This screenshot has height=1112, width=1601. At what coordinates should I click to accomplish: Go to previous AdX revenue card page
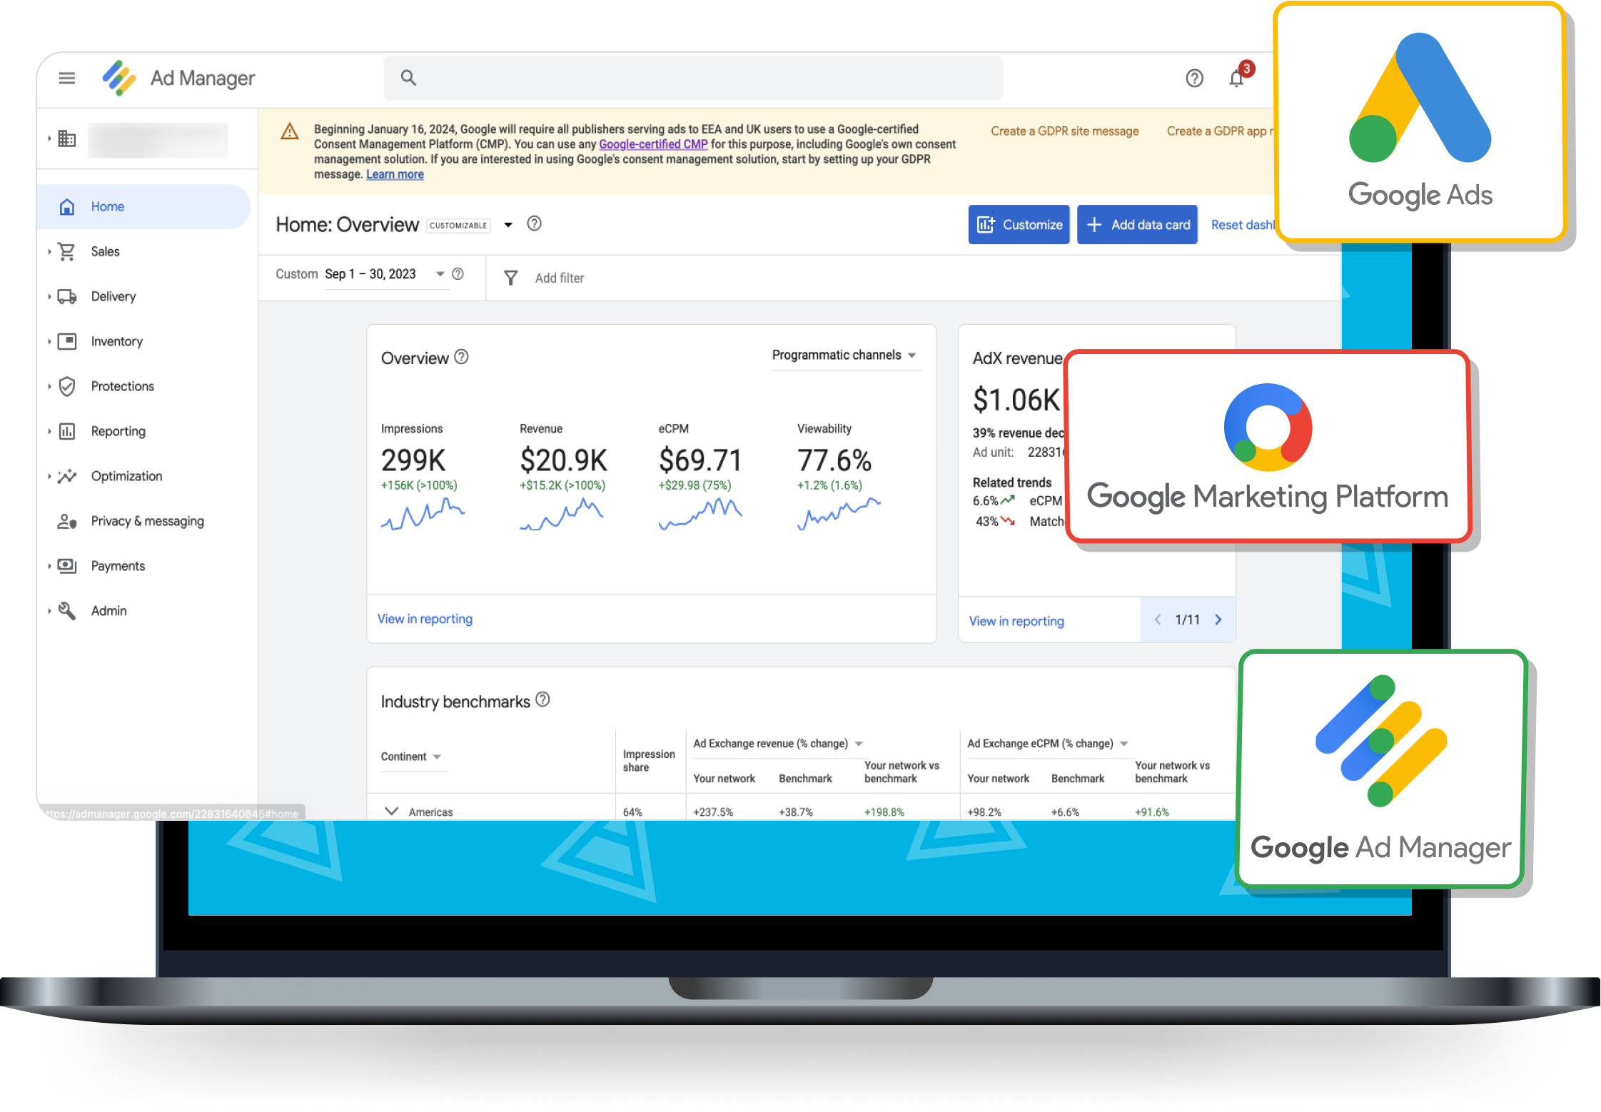coord(1157,620)
